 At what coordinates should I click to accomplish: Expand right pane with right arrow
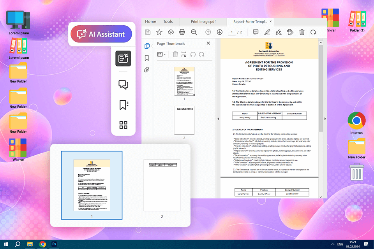[325, 119]
